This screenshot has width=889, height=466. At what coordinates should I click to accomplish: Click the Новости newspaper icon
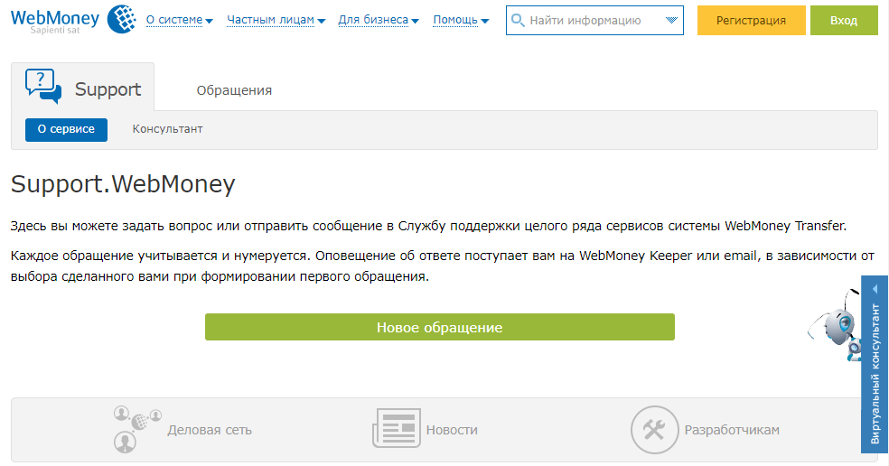[397, 428]
